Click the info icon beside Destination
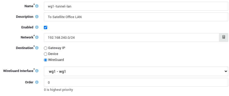This screenshot has height=96, width=229. [x=37, y=48]
